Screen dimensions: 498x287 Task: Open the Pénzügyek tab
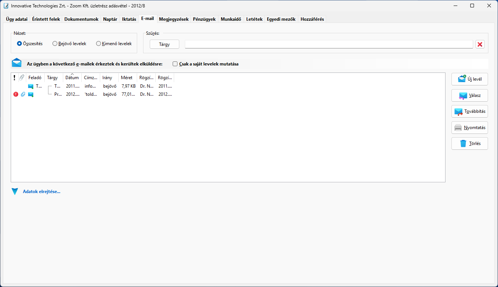[204, 19]
